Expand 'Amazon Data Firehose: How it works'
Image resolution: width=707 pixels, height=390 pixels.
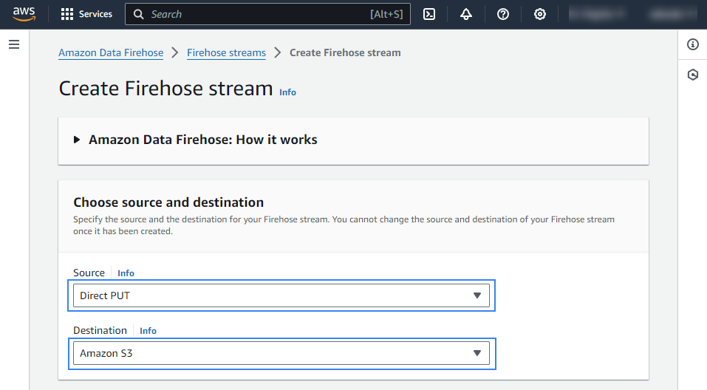pos(202,140)
